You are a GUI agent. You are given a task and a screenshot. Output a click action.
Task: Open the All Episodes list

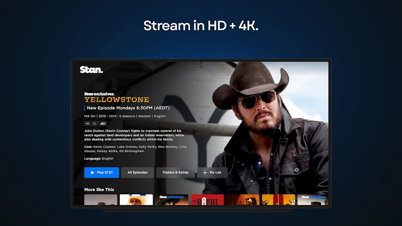coord(137,173)
